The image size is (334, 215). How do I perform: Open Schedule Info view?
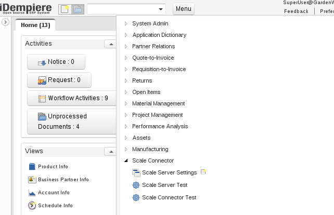55,206
